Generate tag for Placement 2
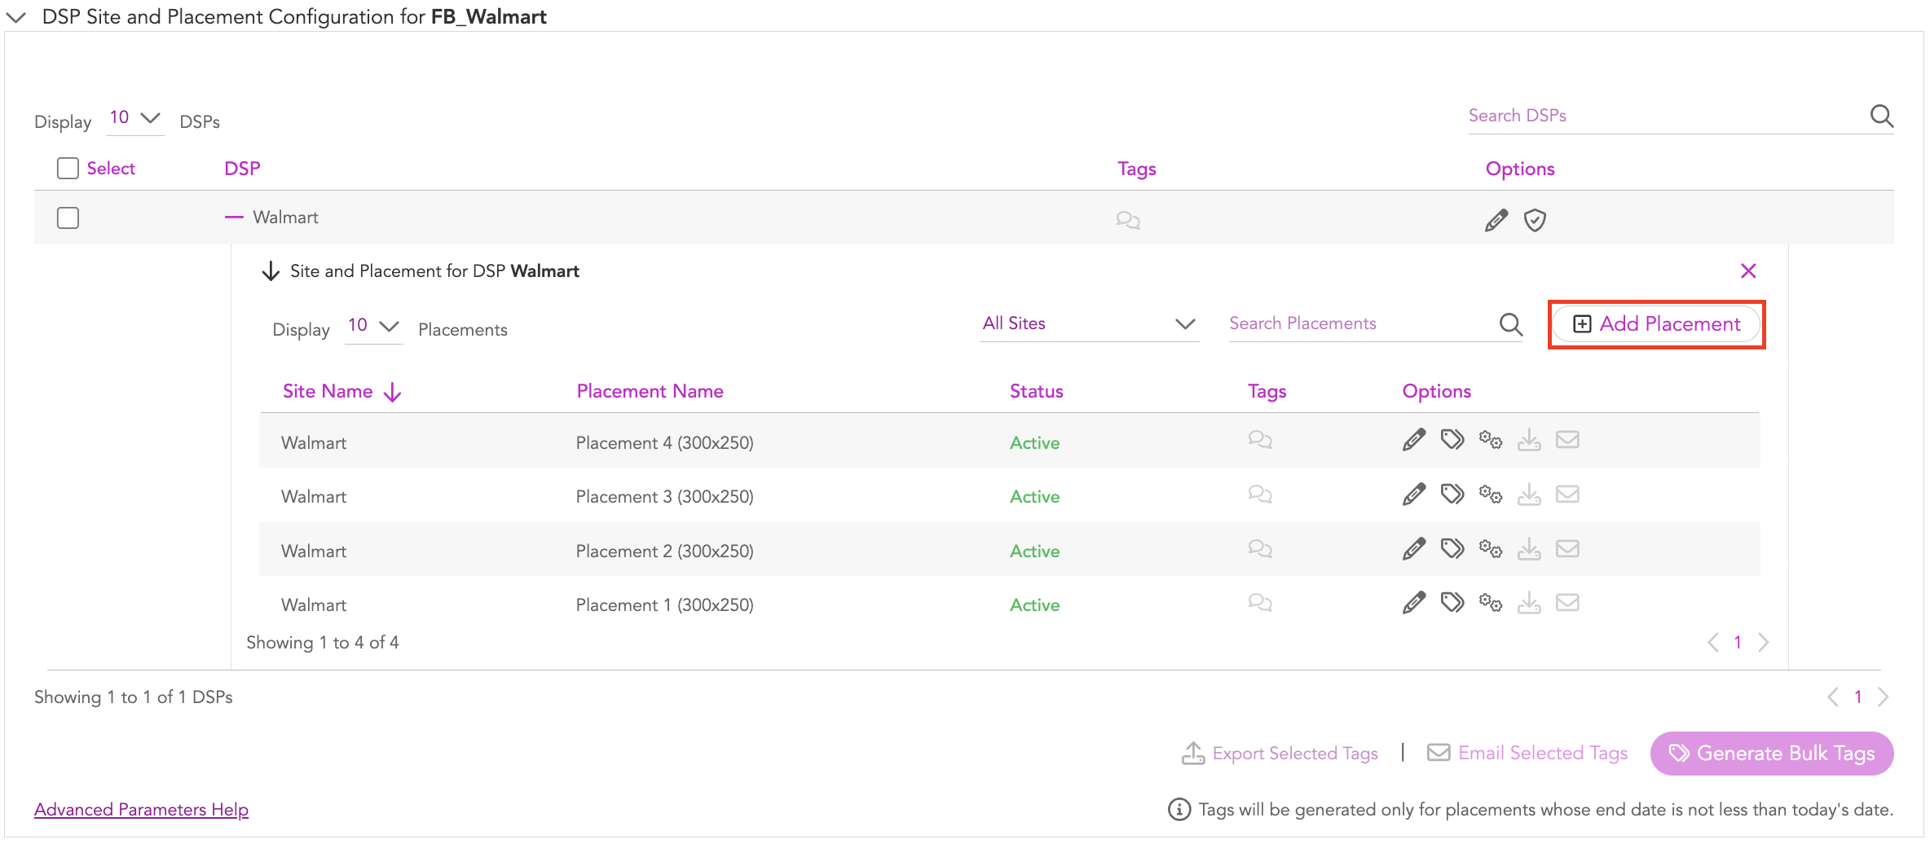The image size is (1930, 844). (x=1452, y=548)
